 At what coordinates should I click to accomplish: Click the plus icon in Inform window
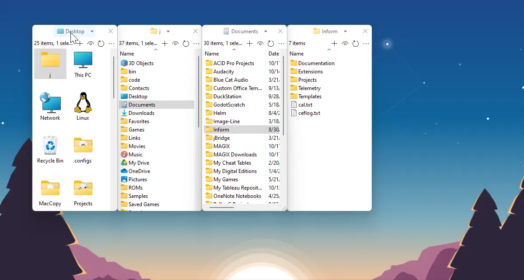click(335, 43)
